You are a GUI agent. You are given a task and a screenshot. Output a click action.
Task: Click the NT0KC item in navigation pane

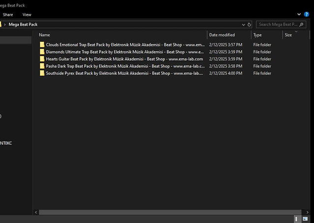point(6,143)
